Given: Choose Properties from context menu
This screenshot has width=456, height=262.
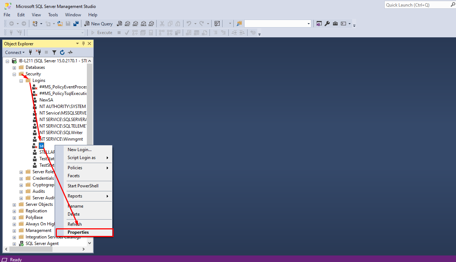Looking at the screenshot, I should 84,232.
